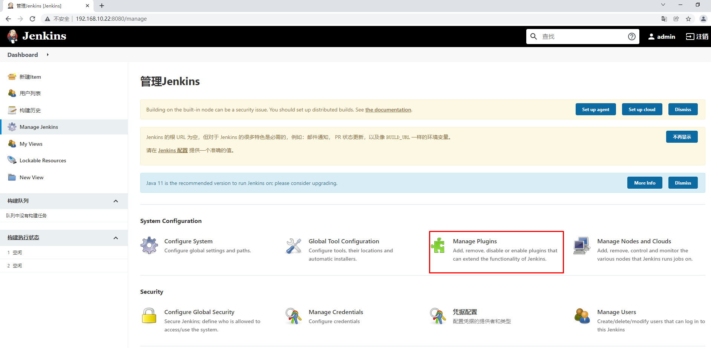The height and width of the screenshot is (348, 711).
Task: Bookmark this page with the star icon
Action: pos(688,19)
